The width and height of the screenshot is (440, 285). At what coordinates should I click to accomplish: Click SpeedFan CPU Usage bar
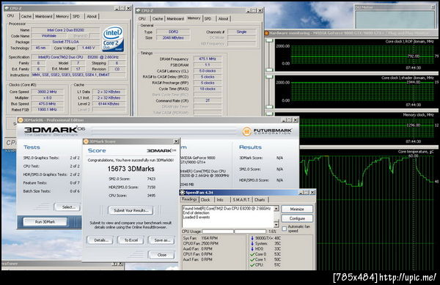(234, 232)
